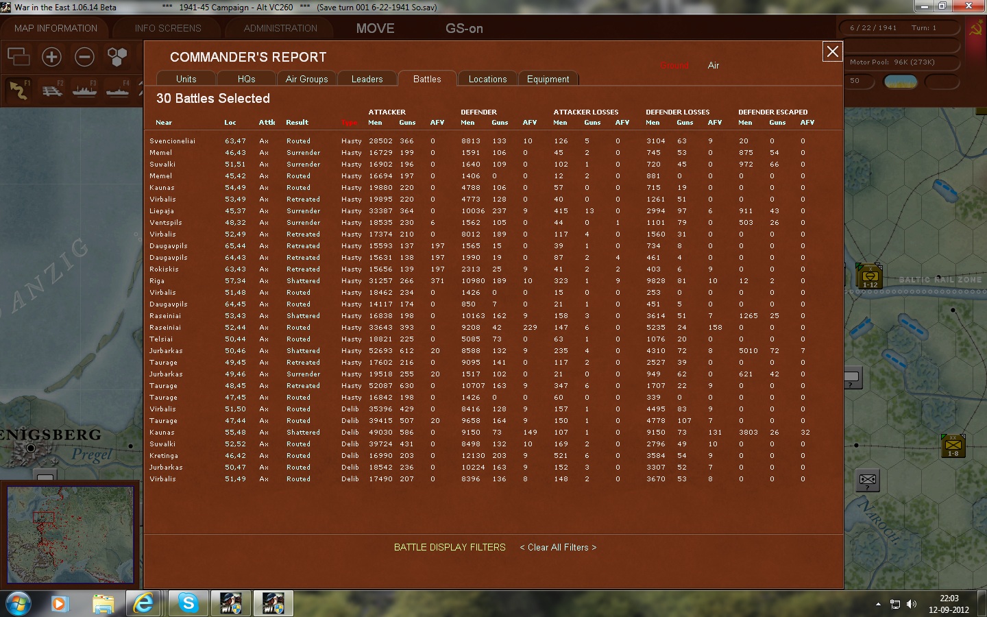Switch to the HQs tab

pos(246,79)
